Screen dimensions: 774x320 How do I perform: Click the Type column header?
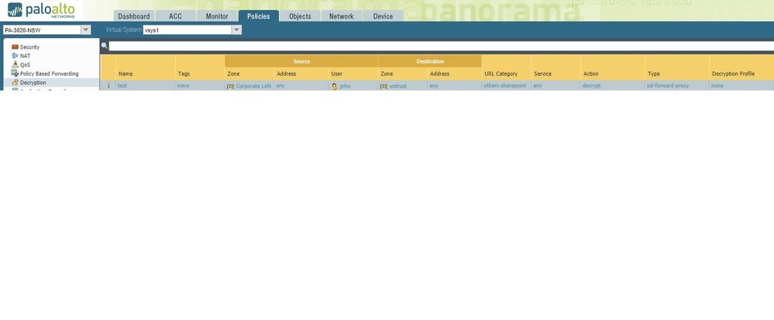tap(654, 74)
